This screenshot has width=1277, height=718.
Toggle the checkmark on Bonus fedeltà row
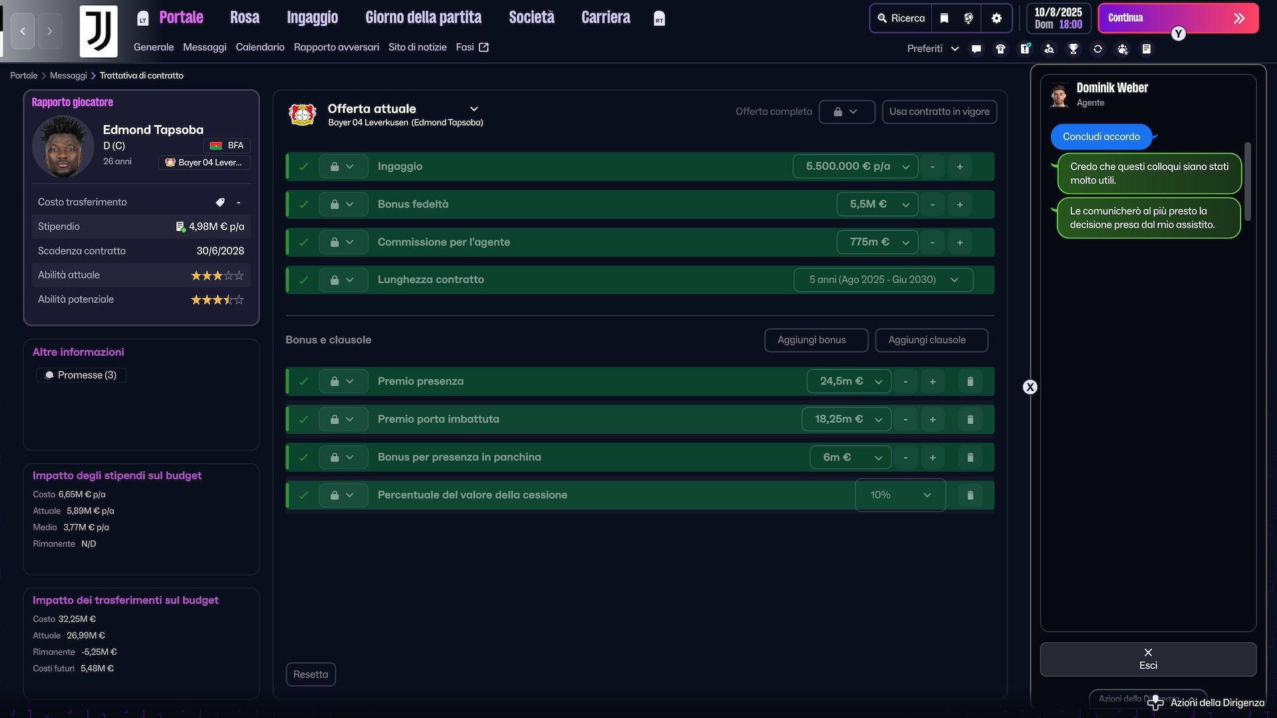[304, 205]
